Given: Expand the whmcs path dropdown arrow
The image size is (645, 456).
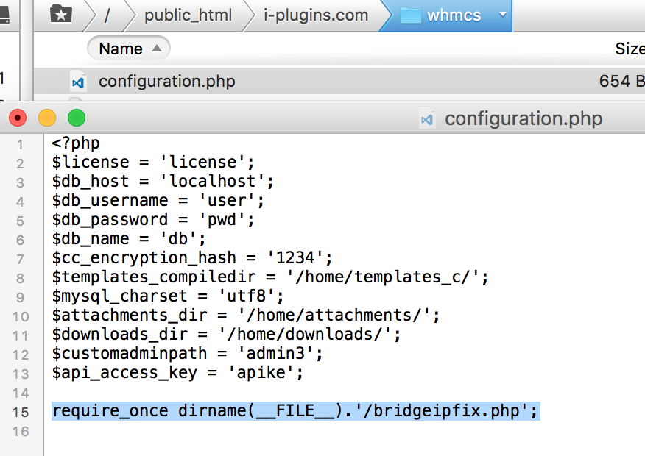Looking at the screenshot, I should 502,15.
